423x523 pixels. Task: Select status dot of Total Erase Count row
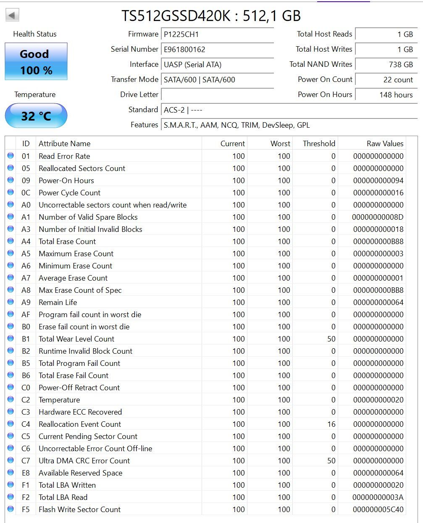(11, 241)
